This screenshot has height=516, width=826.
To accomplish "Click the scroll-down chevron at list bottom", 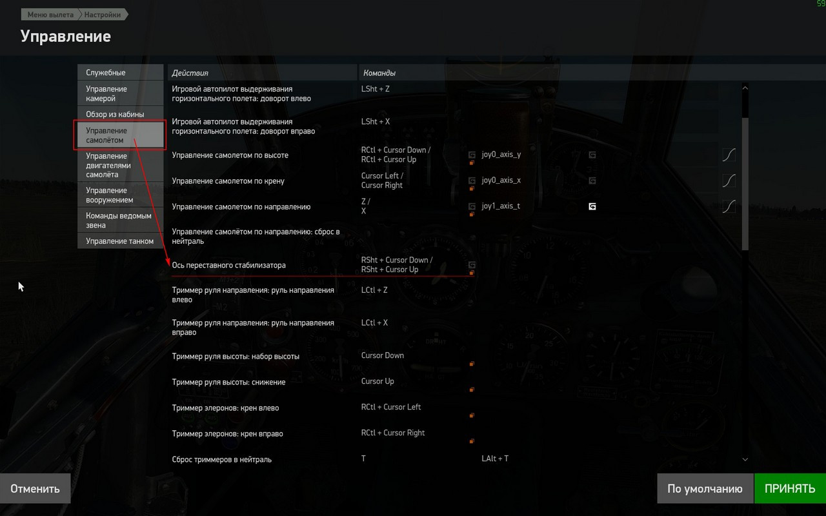I will [x=745, y=459].
